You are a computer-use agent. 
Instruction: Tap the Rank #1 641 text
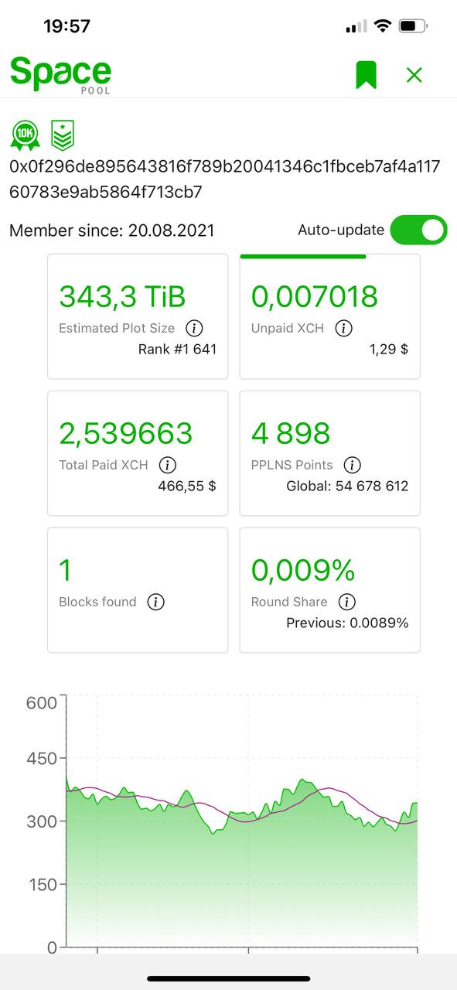click(178, 350)
